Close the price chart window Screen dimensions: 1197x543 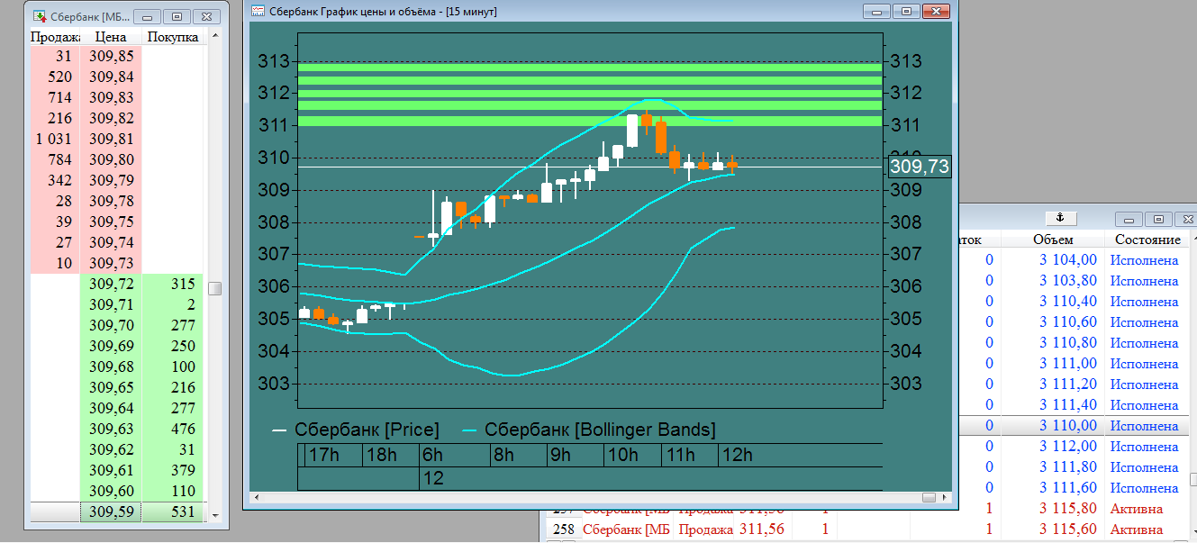935,12
